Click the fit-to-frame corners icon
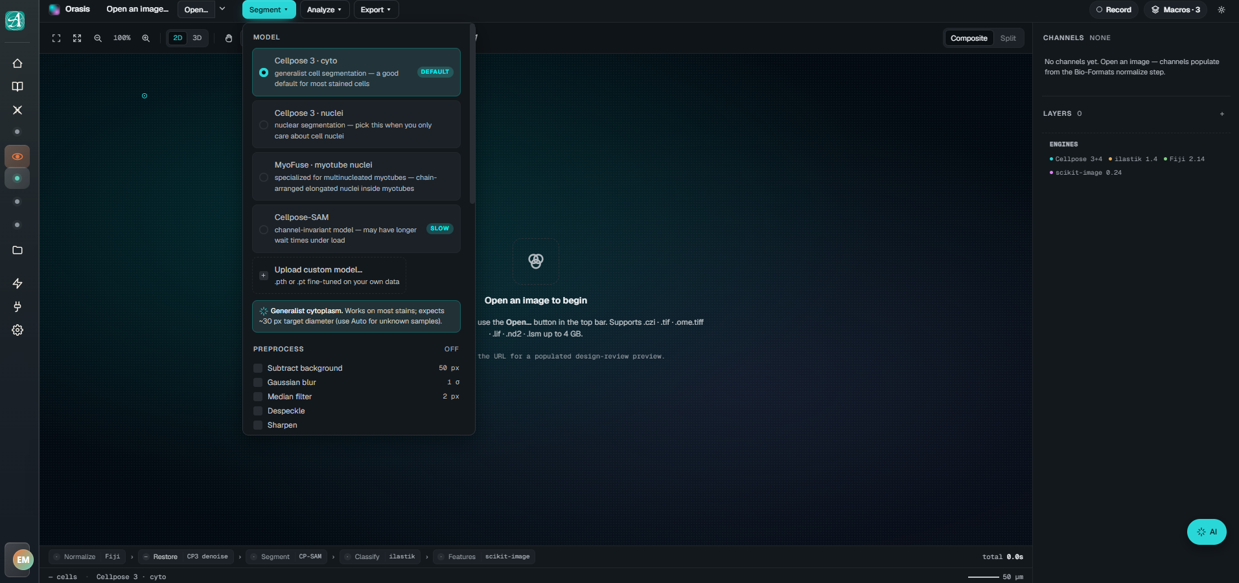 pos(56,38)
